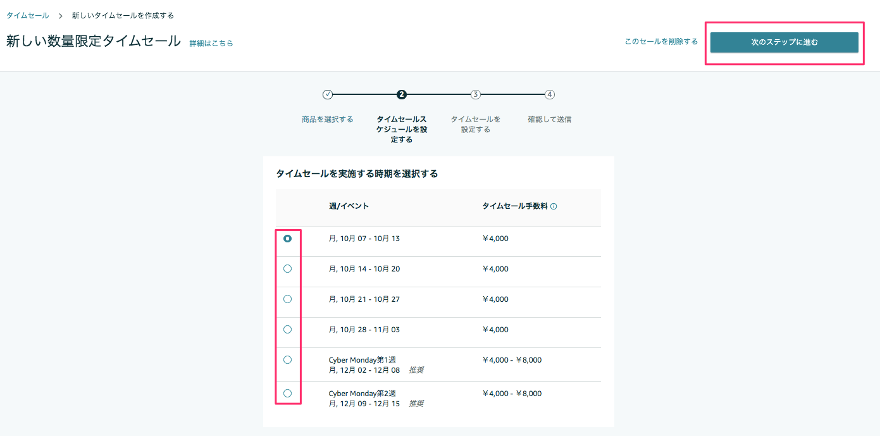
Task: Select the 10月 07 - 10月 13 radio button
Action: [287, 239]
